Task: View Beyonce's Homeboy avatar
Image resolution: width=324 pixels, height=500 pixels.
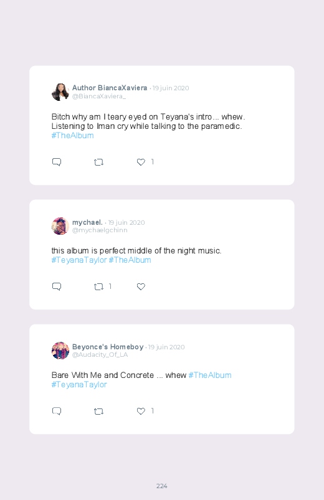Action: pyautogui.click(x=60, y=351)
